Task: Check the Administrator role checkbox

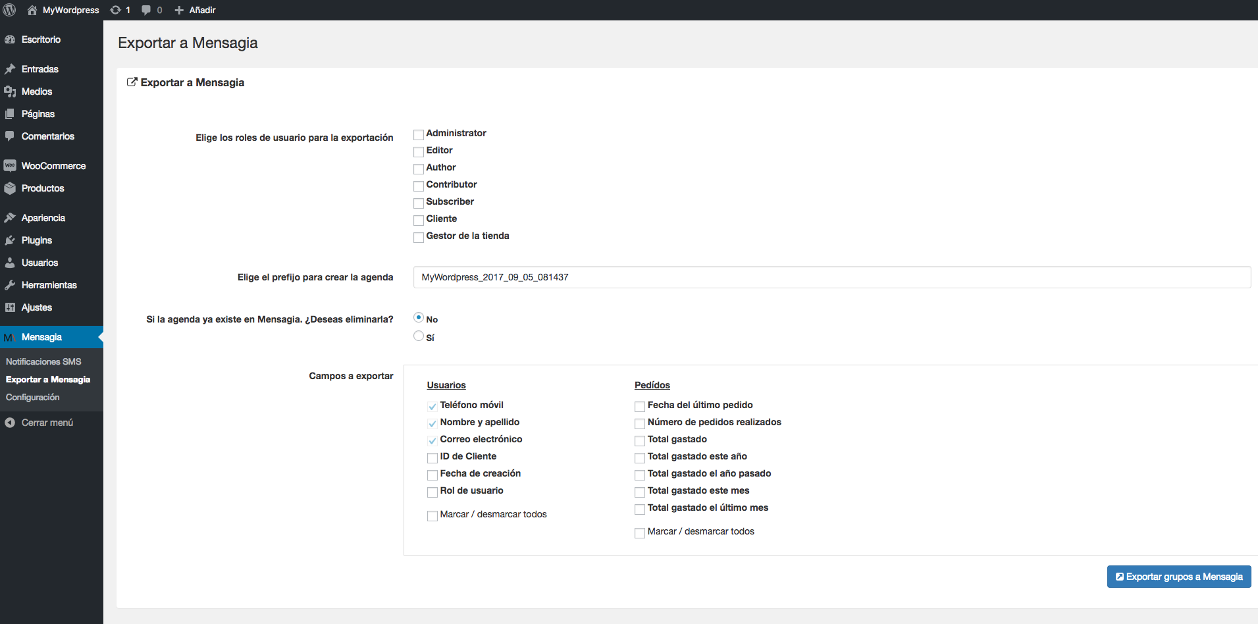Action: coord(419,134)
